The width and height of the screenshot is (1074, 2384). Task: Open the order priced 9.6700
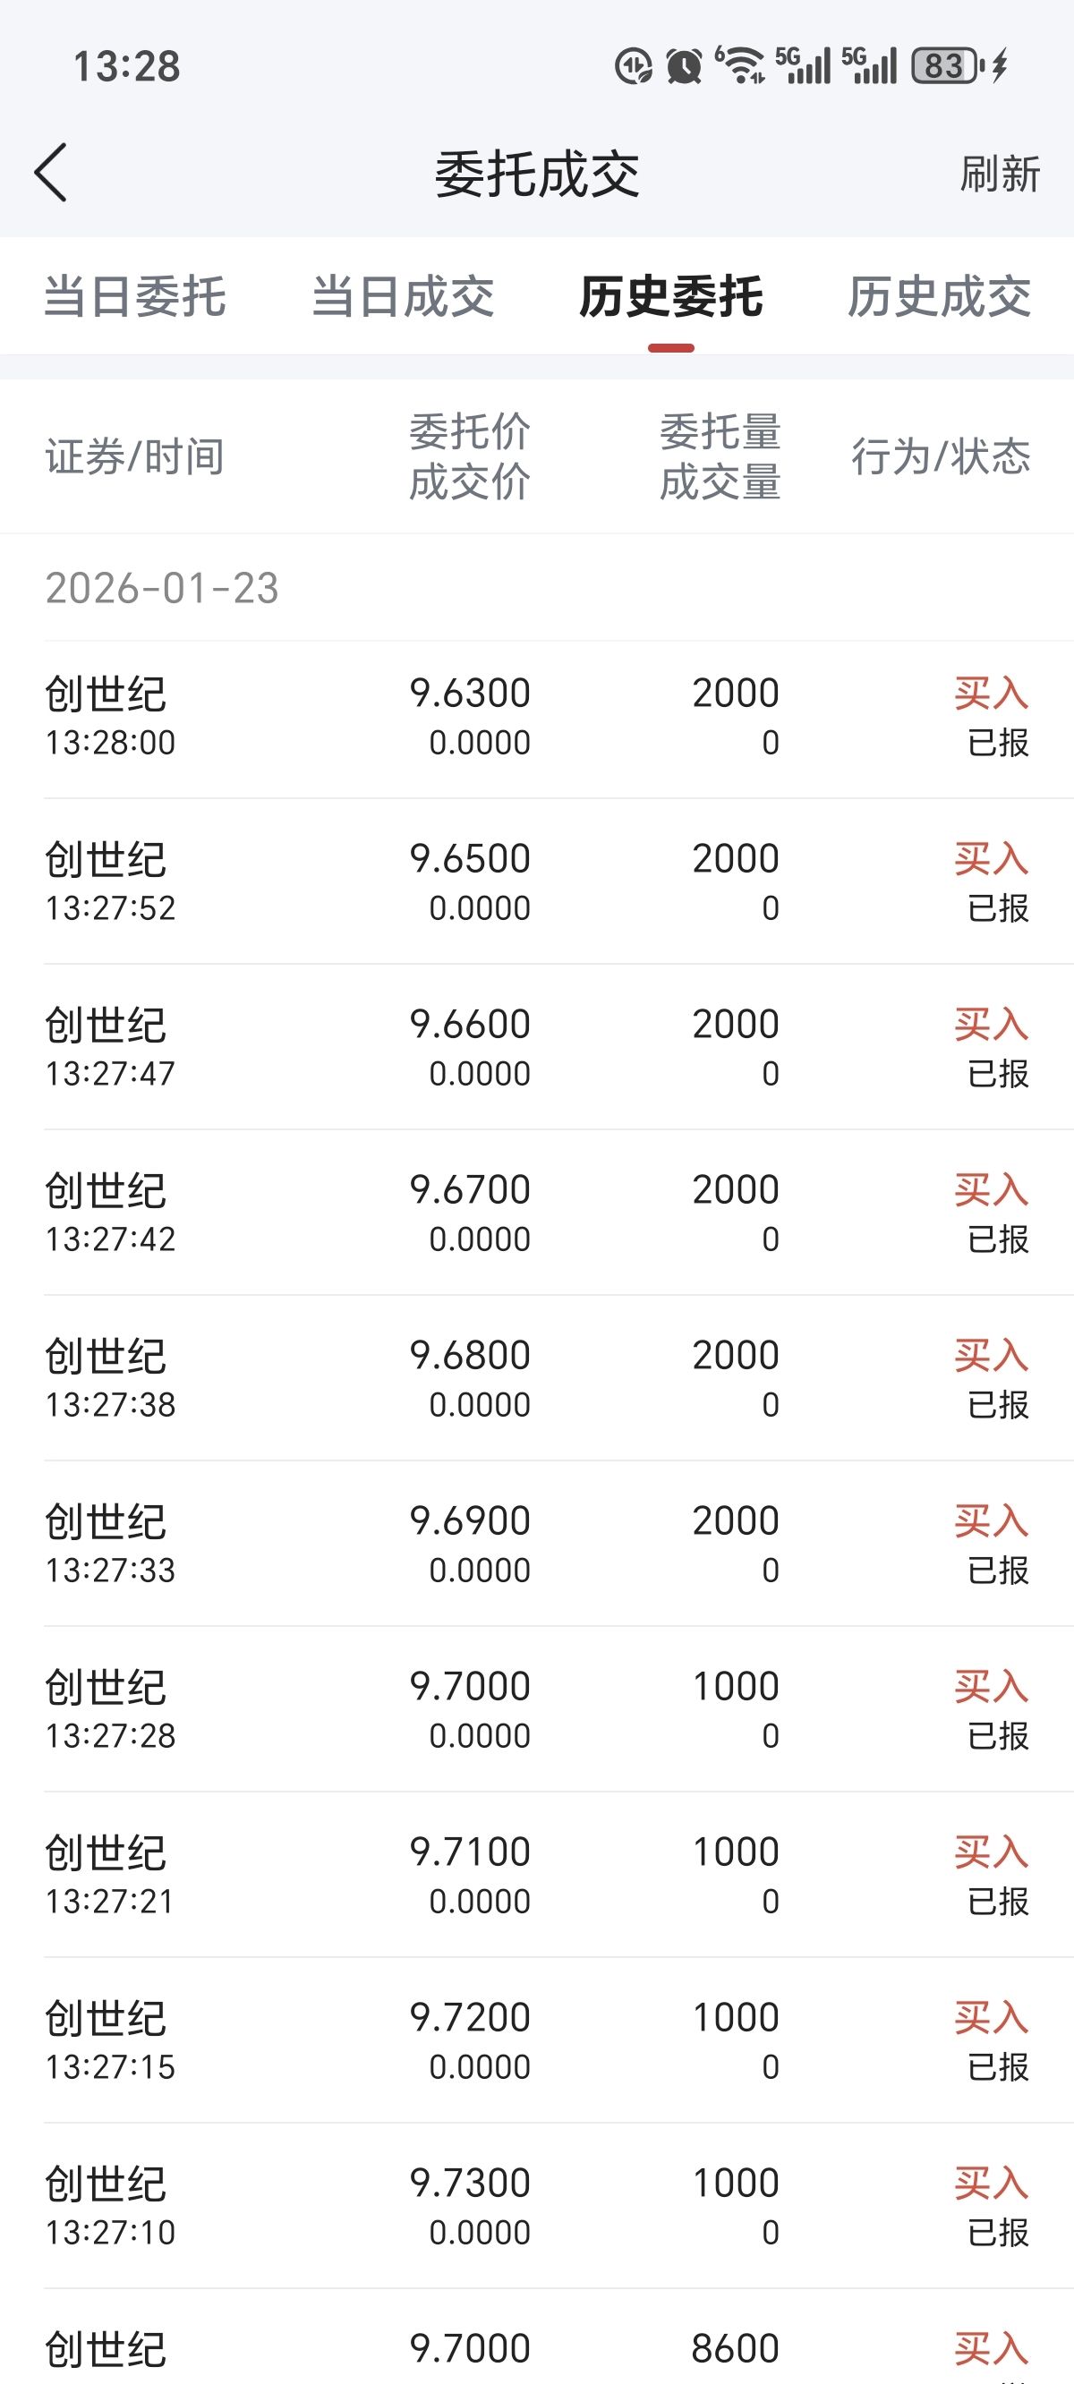537,1213
